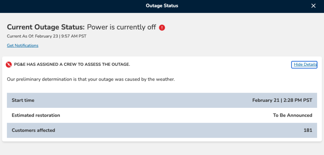Collapse the outage info with Hide Details
The height and width of the screenshot is (155, 324).
pos(304,65)
